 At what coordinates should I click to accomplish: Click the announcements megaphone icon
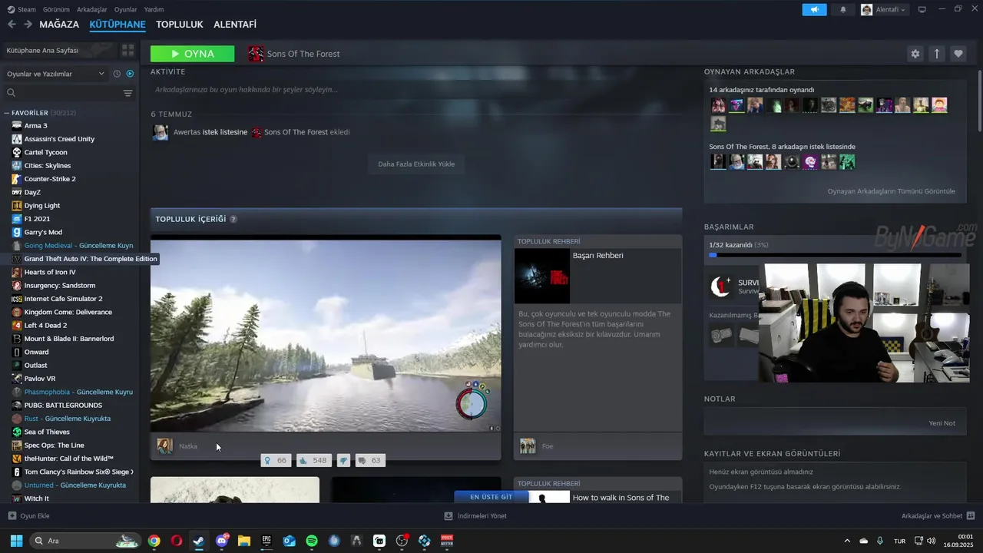coord(814,9)
